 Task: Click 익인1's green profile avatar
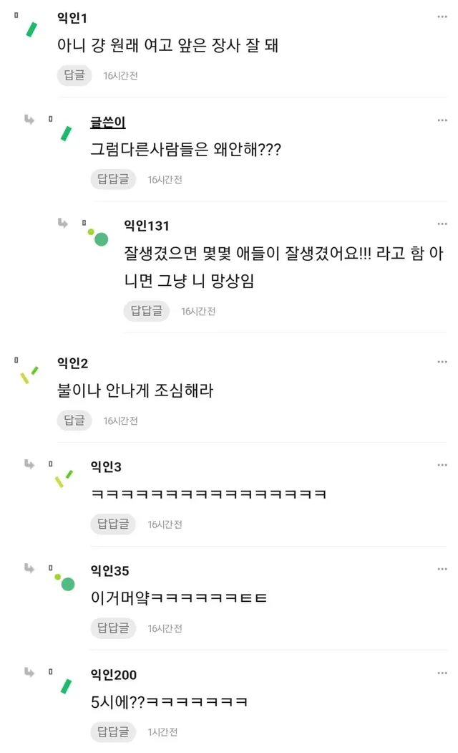[31, 29]
